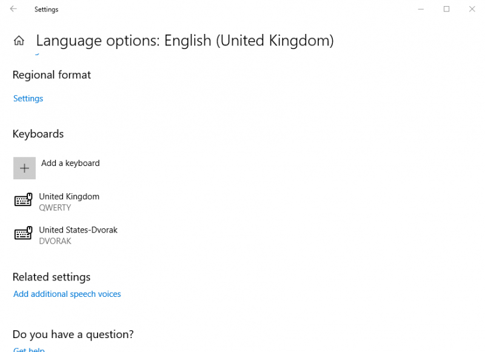Minimize the Settings window
The width and height of the screenshot is (485, 352).
(x=421, y=9)
